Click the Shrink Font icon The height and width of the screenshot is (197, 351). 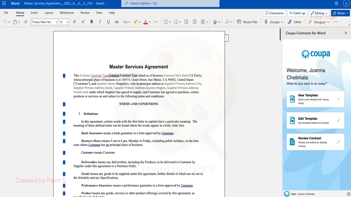pos(83,22)
